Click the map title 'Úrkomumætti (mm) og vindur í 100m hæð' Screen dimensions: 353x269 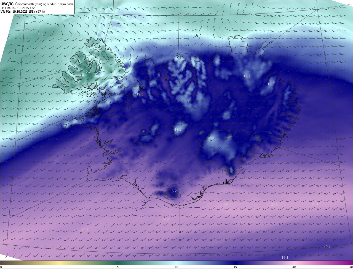tap(44, 4)
